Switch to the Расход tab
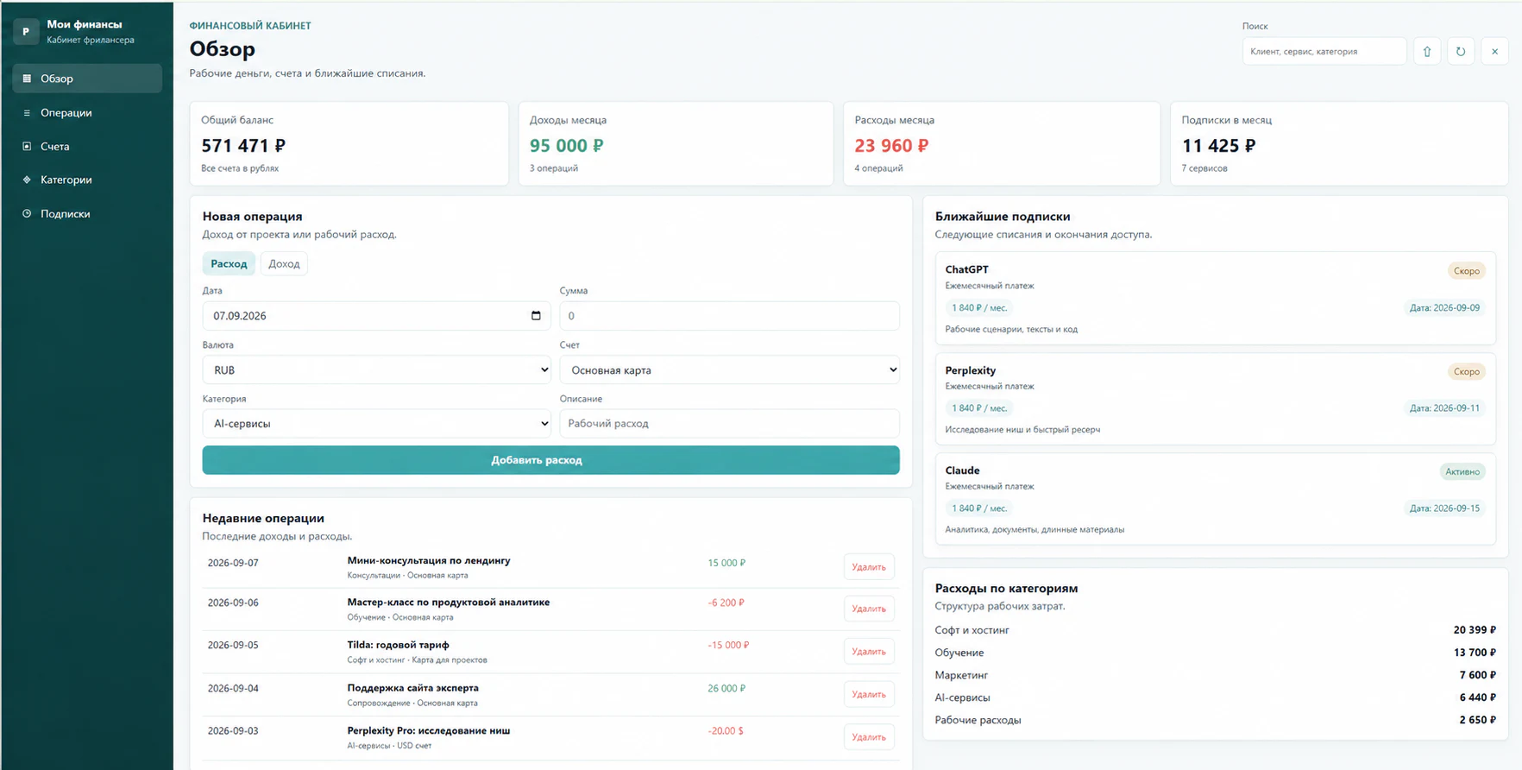This screenshot has height=770, width=1522. click(229, 264)
